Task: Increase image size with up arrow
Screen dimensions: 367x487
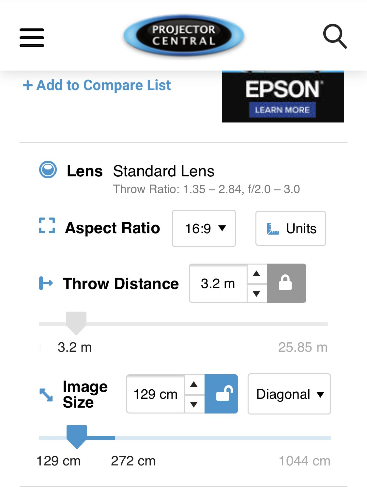Action: pyautogui.click(x=194, y=384)
